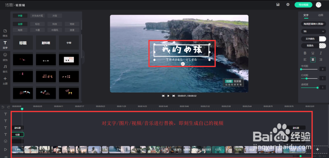Select the 字幕 caption template
The image size is (329, 158).
pyautogui.click(x=69, y=43)
